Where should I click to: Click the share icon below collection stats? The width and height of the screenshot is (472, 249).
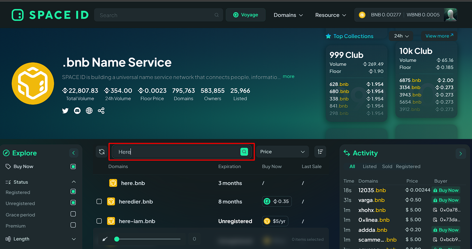point(101,110)
